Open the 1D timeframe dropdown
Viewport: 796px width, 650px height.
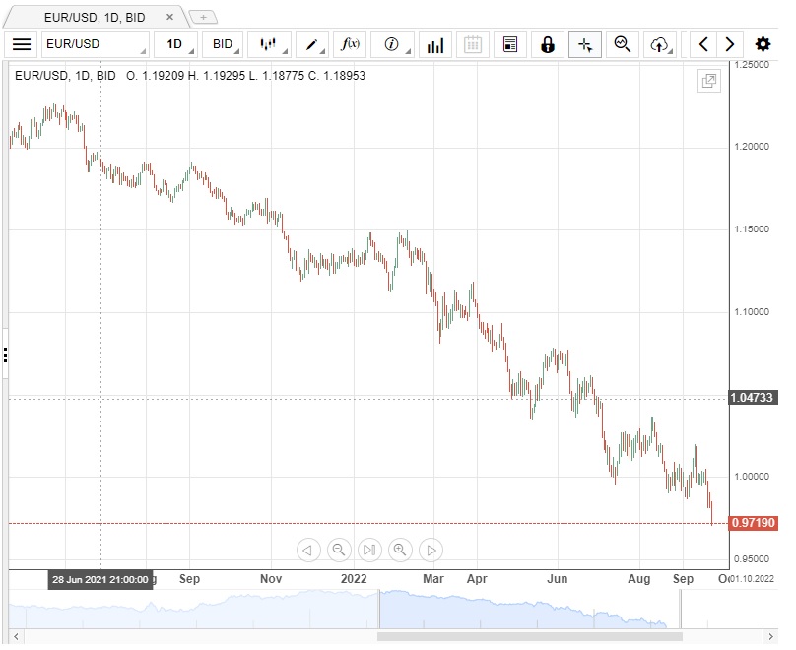pyautogui.click(x=175, y=44)
